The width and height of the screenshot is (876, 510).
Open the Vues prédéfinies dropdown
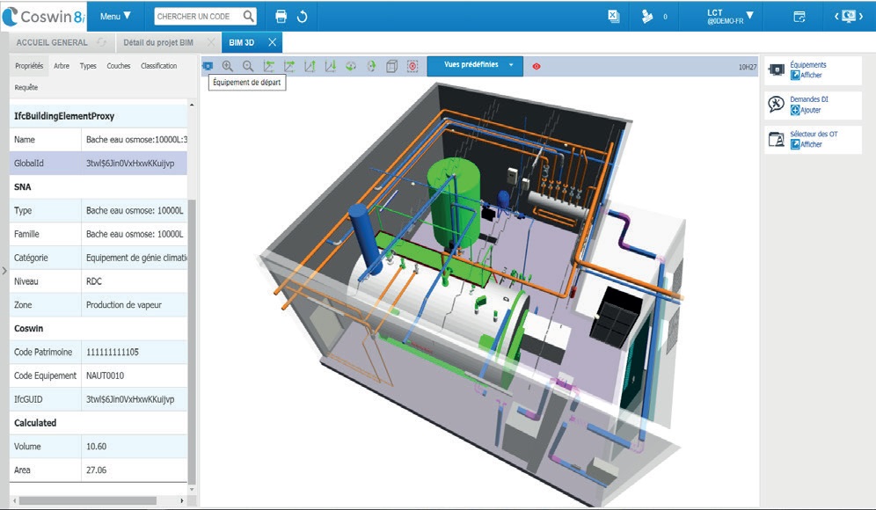coord(475,65)
